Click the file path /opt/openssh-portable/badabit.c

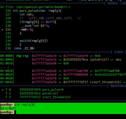click(x=43, y=7)
